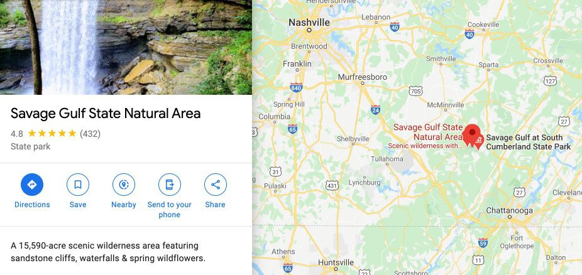Image resolution: width=582 pixels, height=275 pixels.
Task: Click the (432) reviews count link
Action: tap(91, 134)
